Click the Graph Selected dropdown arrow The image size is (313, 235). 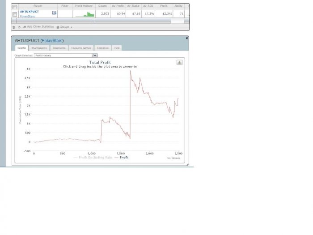pyautogui.click(x=95, y=56)
